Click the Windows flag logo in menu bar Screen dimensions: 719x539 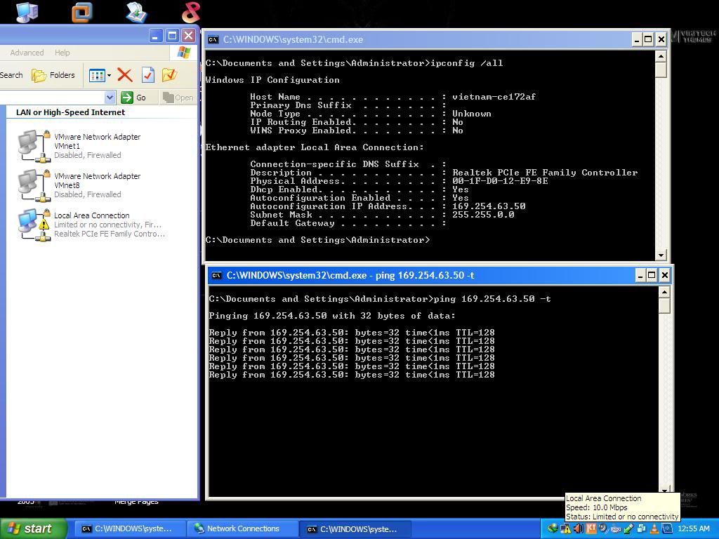pyautogui.click(x=183, y=53)
